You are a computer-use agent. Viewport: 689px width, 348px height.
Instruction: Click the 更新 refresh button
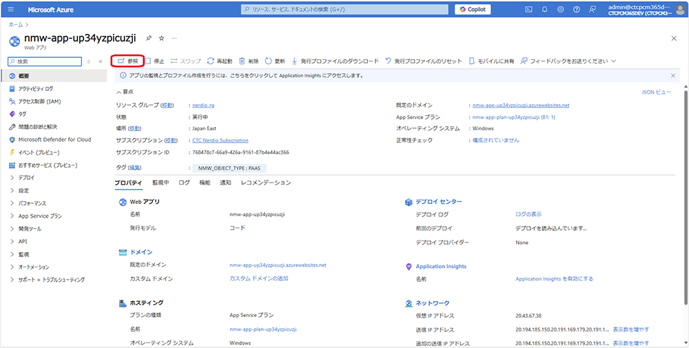[275, 61]
